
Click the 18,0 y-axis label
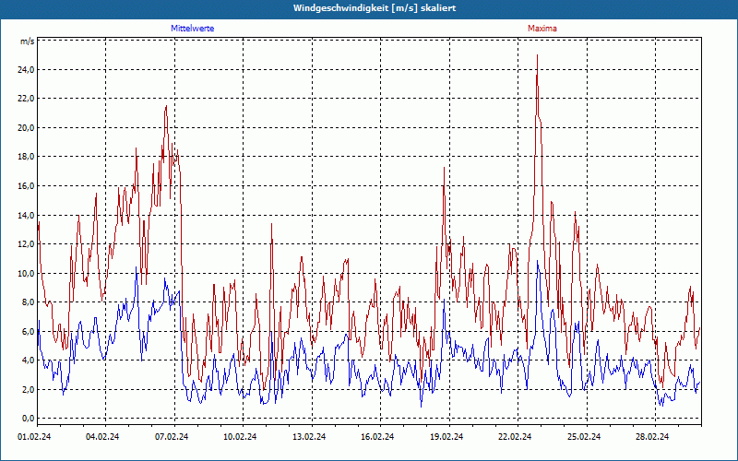27,157
